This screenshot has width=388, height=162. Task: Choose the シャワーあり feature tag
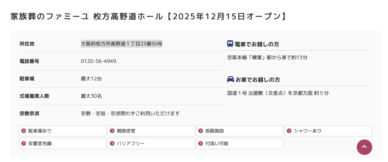(328, 131)
